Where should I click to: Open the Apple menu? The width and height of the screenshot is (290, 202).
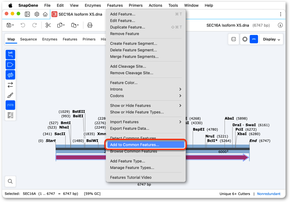click(x=10, y=5)
